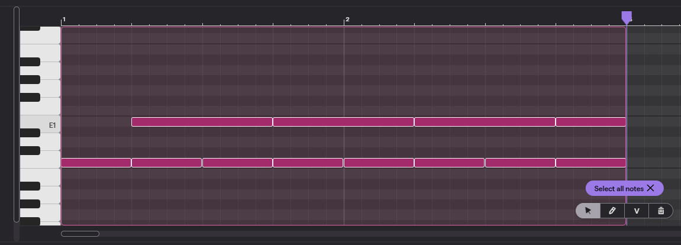Click the trash icon to delete notes
681x245 pixels.
[661, 211]
